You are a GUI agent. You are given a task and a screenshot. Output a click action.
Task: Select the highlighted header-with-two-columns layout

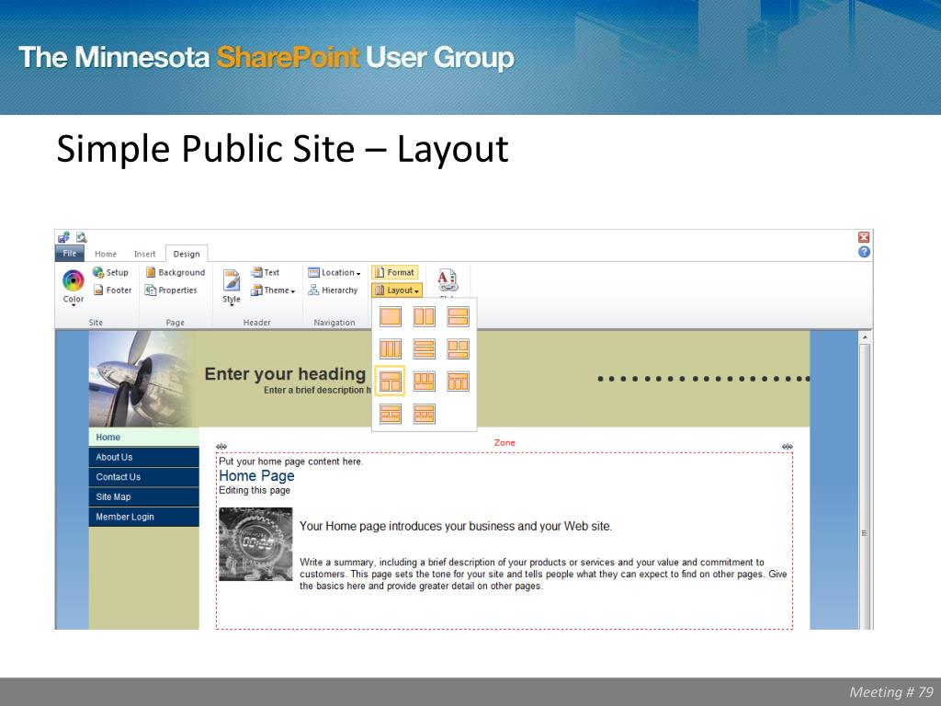point(391,381)
